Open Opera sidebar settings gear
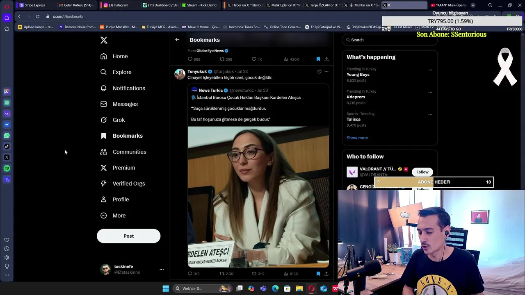525x295 pixels. click(x=7, y=258)
